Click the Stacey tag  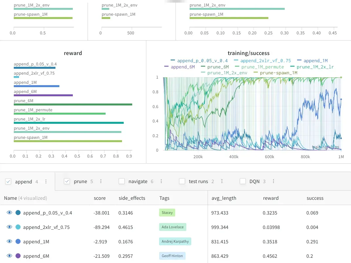[167, 213]
